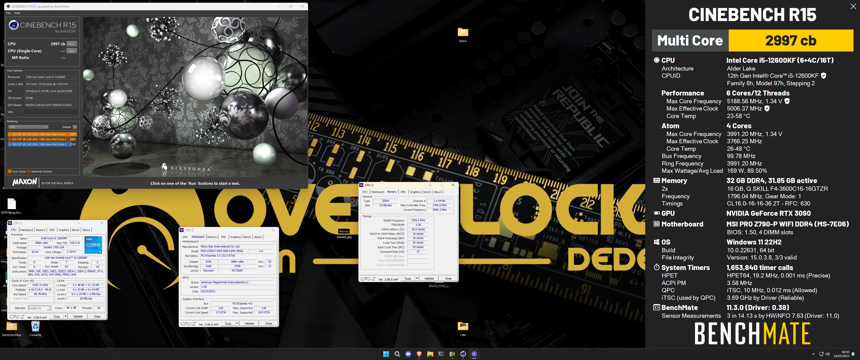Click the Intel Core i5 logo in CPU-Z
The image size is (860, 360).
click(93, 245)
